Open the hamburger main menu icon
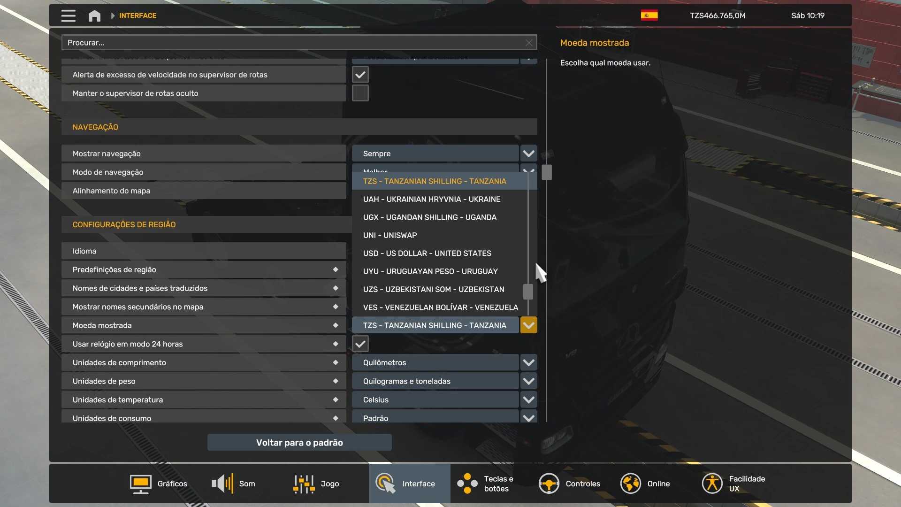This screenshot has height=507, width=901. pyautogui.click(x=68, y=15)
